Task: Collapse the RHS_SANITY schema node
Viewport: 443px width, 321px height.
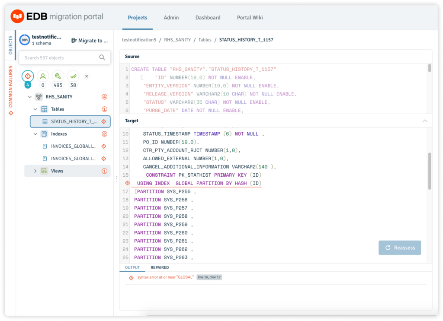Action: [30, 97]
